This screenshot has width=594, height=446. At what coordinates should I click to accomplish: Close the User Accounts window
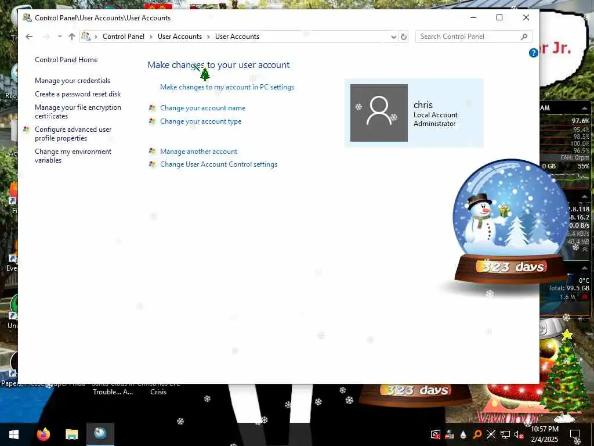526,17
